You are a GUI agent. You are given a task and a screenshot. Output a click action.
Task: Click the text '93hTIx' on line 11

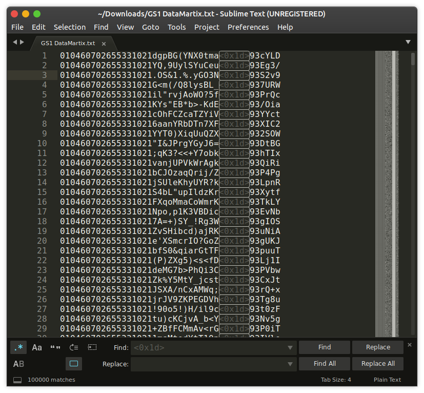265,153
